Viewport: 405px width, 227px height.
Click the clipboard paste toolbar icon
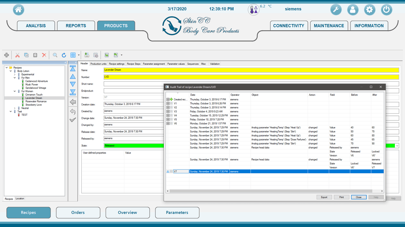coord(35,55)
